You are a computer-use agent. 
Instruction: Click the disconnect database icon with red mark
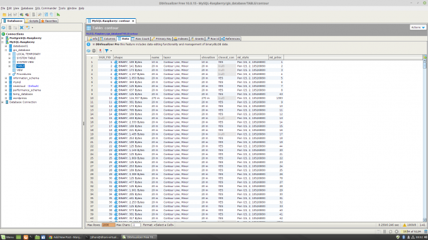point(27,14)
